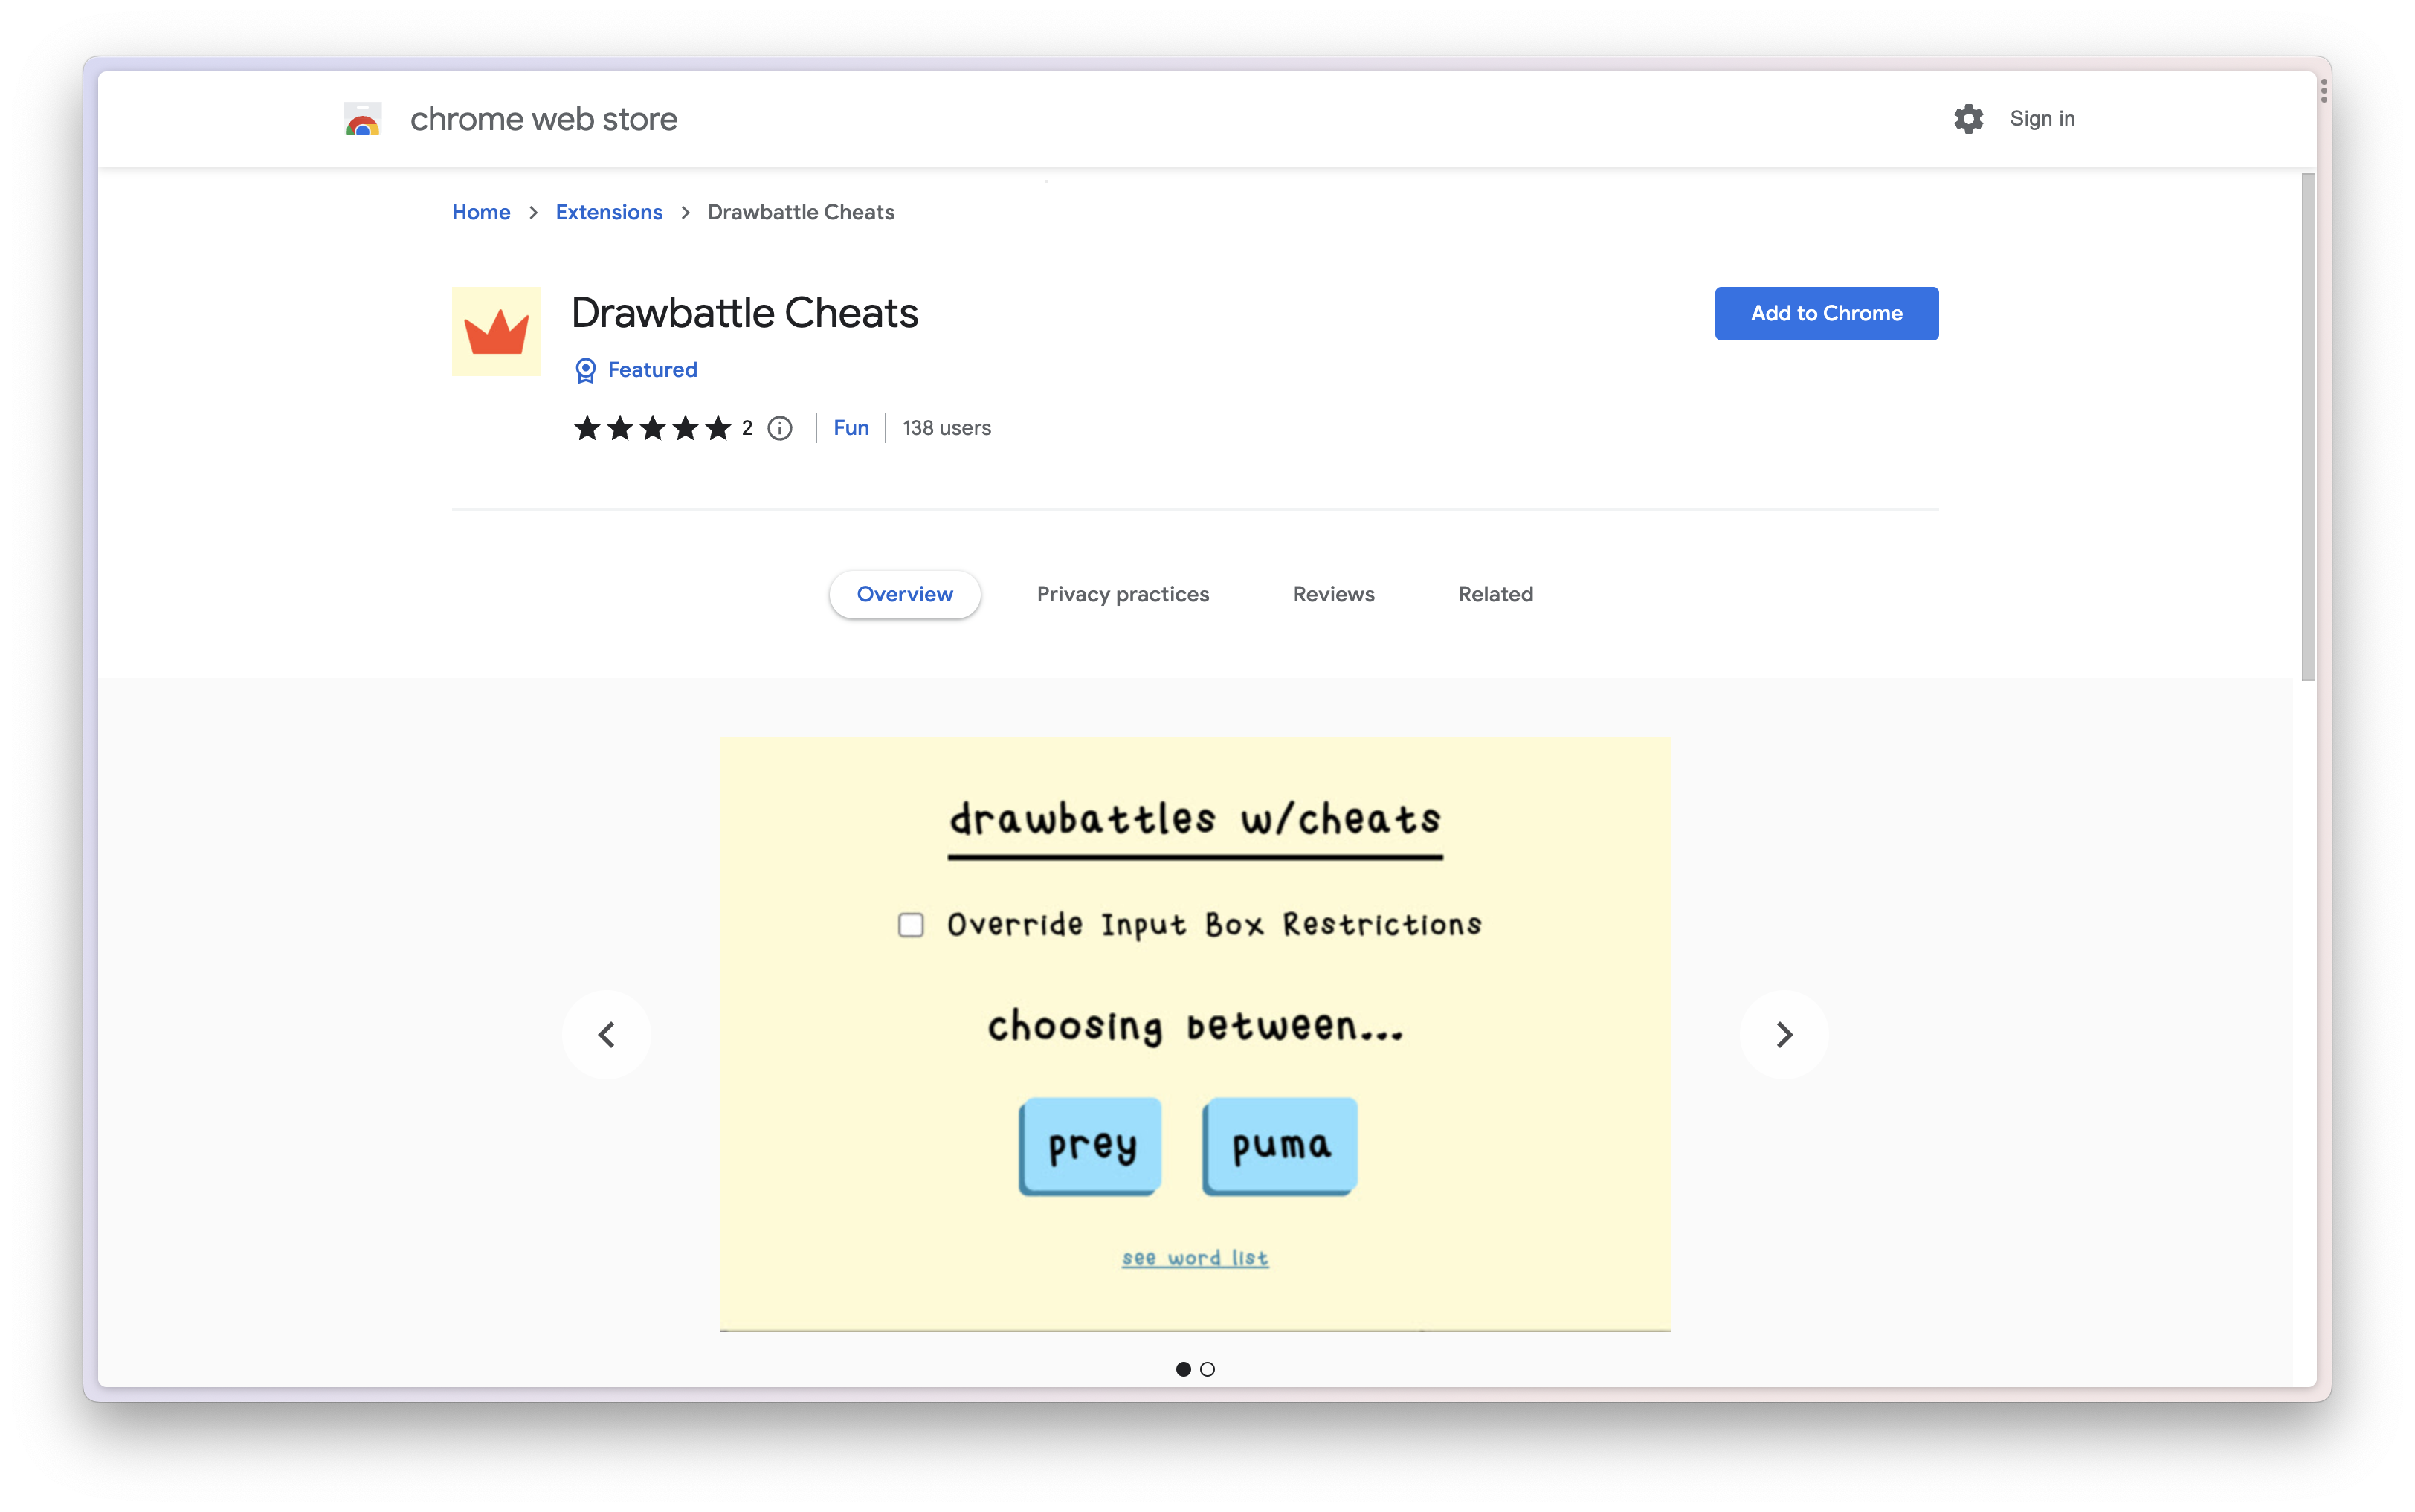
Task: Open the Extensions breadcrumb link
Action: (608, 213)
